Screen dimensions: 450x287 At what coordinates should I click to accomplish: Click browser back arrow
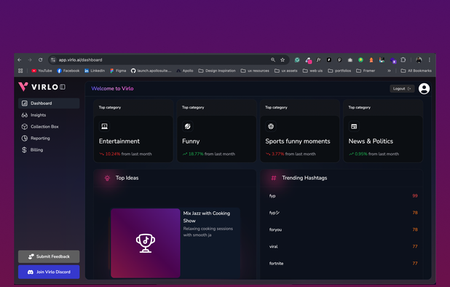[20, 60]
